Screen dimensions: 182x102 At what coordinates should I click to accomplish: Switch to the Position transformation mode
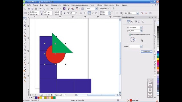[129, 22]
